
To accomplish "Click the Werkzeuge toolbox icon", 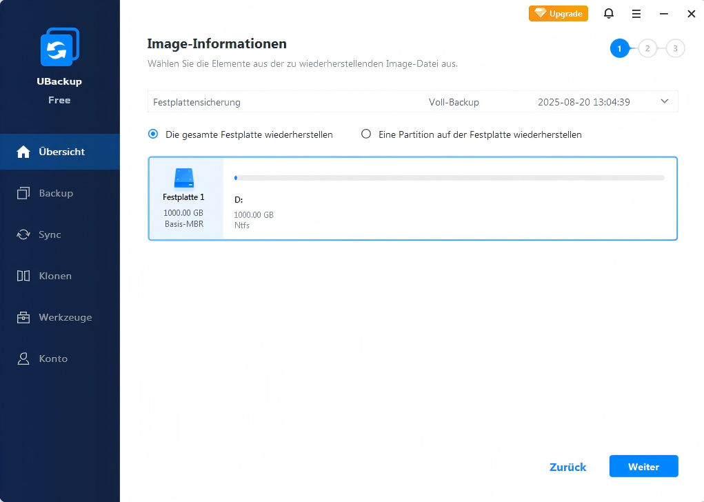I will (23, 317).
